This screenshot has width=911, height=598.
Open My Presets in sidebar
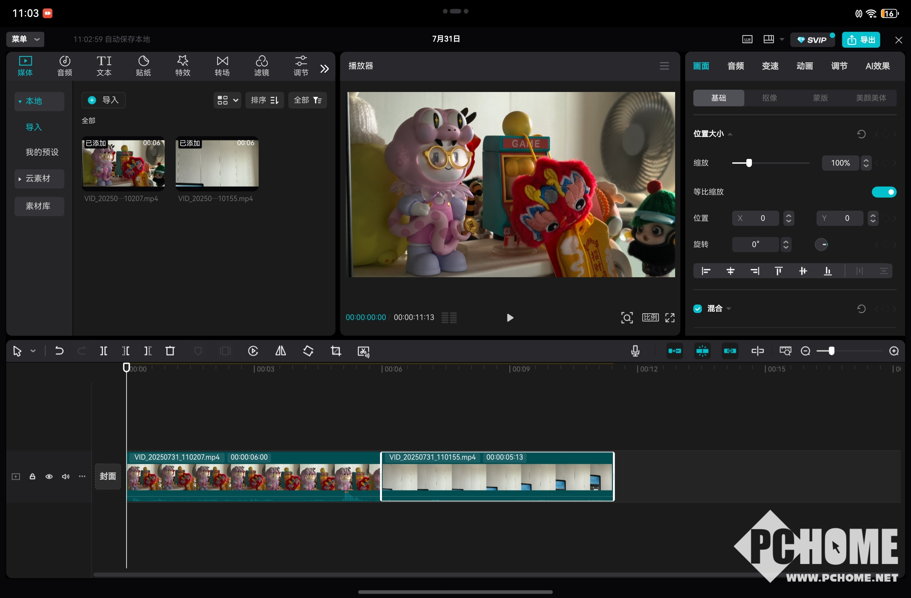tap(42, 152)
